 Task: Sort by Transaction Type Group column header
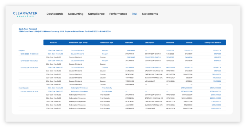(x=78, y=43)
